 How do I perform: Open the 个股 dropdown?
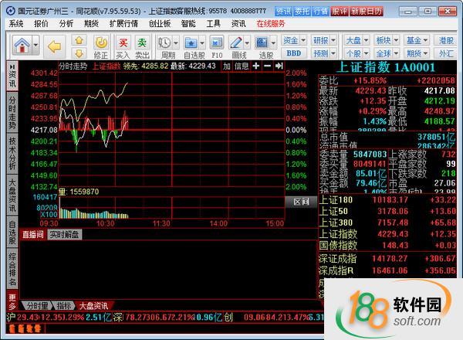pos(357,53)
